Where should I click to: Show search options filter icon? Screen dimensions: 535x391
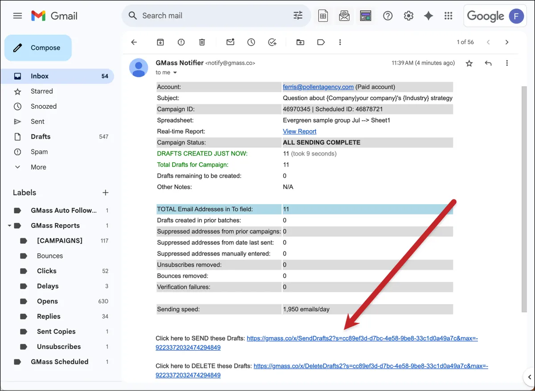point(298,16)
